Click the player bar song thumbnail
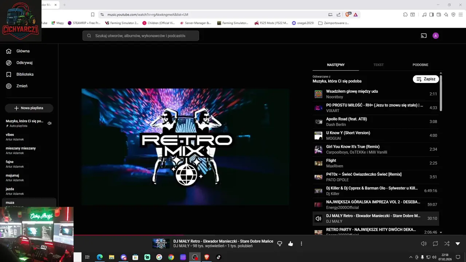This screenshot has width=466, height=262. point(161,243)
